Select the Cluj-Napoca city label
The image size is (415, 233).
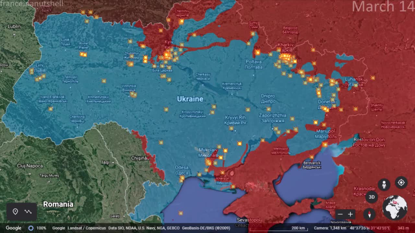pyautogui.click(x=30, y=166)
